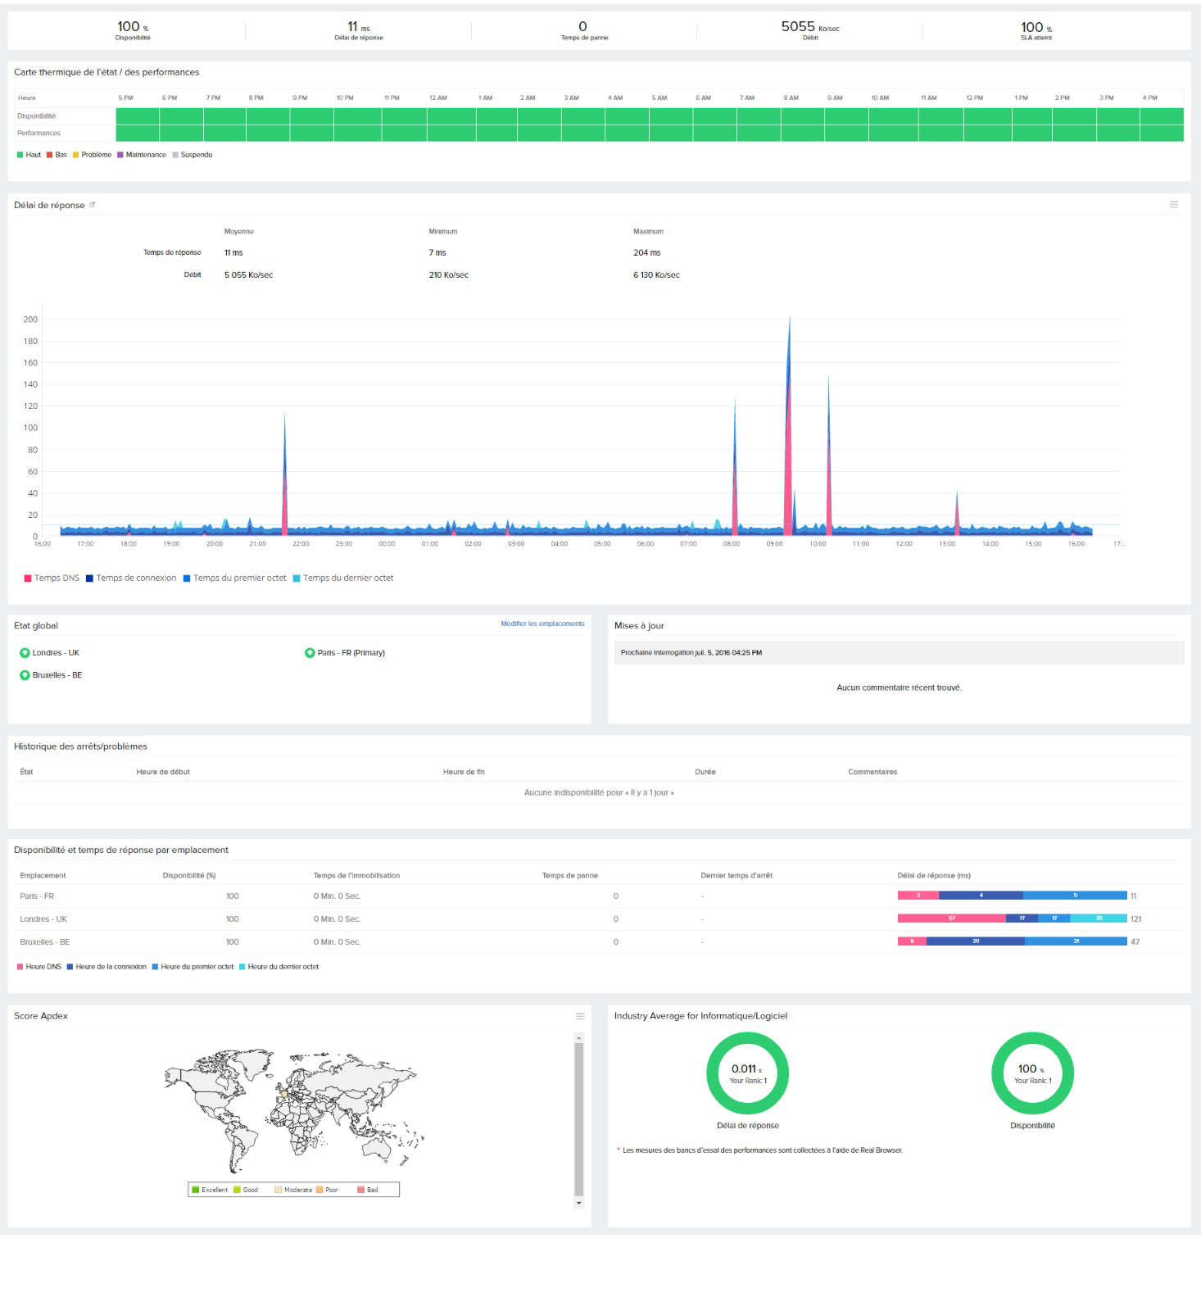The height and width of the screenshot is (1311, 1201).
Task: Toggle the Temps DNS series in chart legend
Action: click(52, 578)
